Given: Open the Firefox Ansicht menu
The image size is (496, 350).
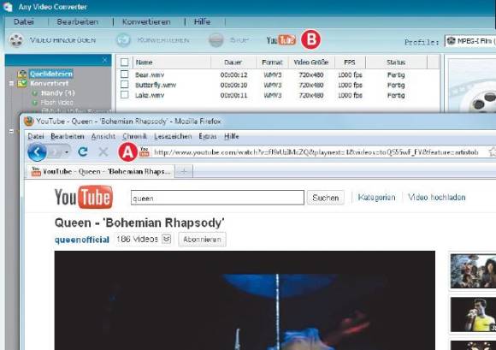Looking at the screenshot, I should coord(103,136).
